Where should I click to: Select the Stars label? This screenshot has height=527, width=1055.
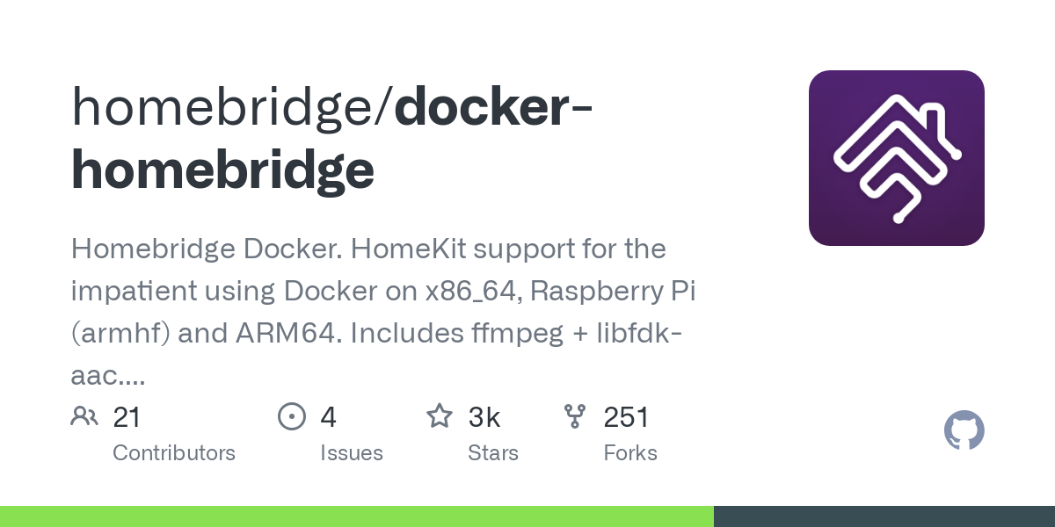[493, 453]
